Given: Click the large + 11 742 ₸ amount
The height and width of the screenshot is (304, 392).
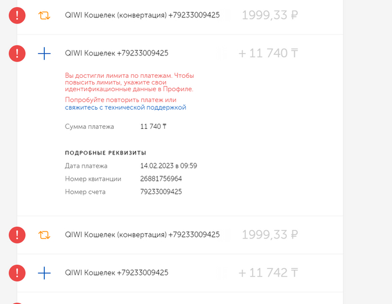Looking at the screenshot, I should [x=268, y=273].
